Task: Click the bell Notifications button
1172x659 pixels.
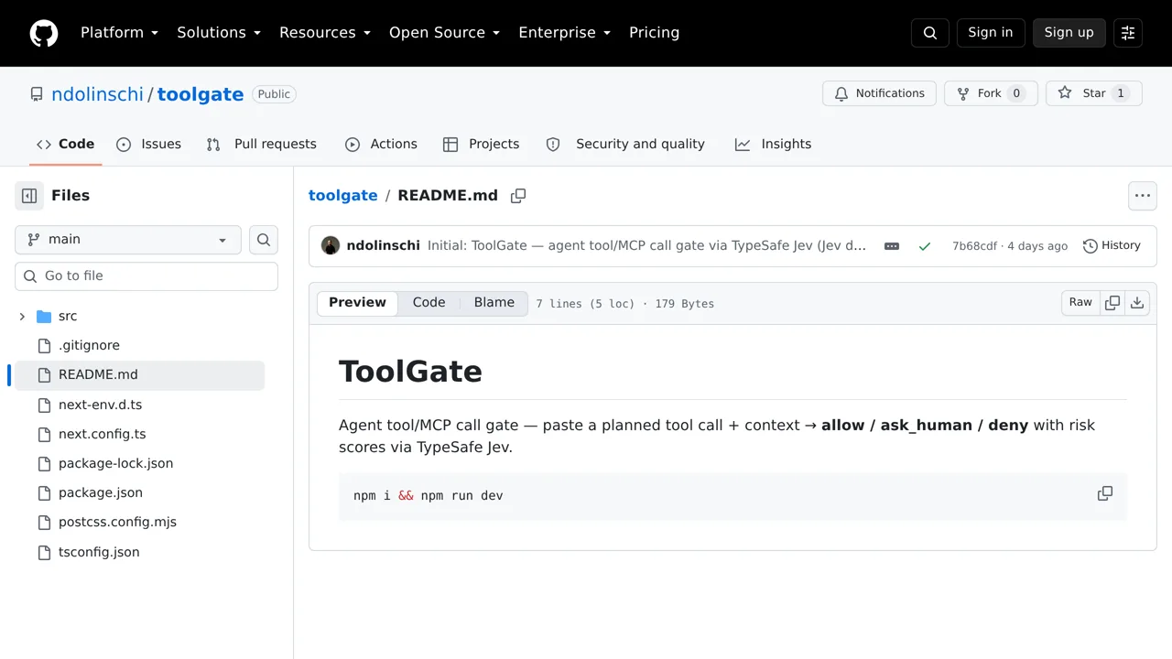Action: [x=879, y=93]
